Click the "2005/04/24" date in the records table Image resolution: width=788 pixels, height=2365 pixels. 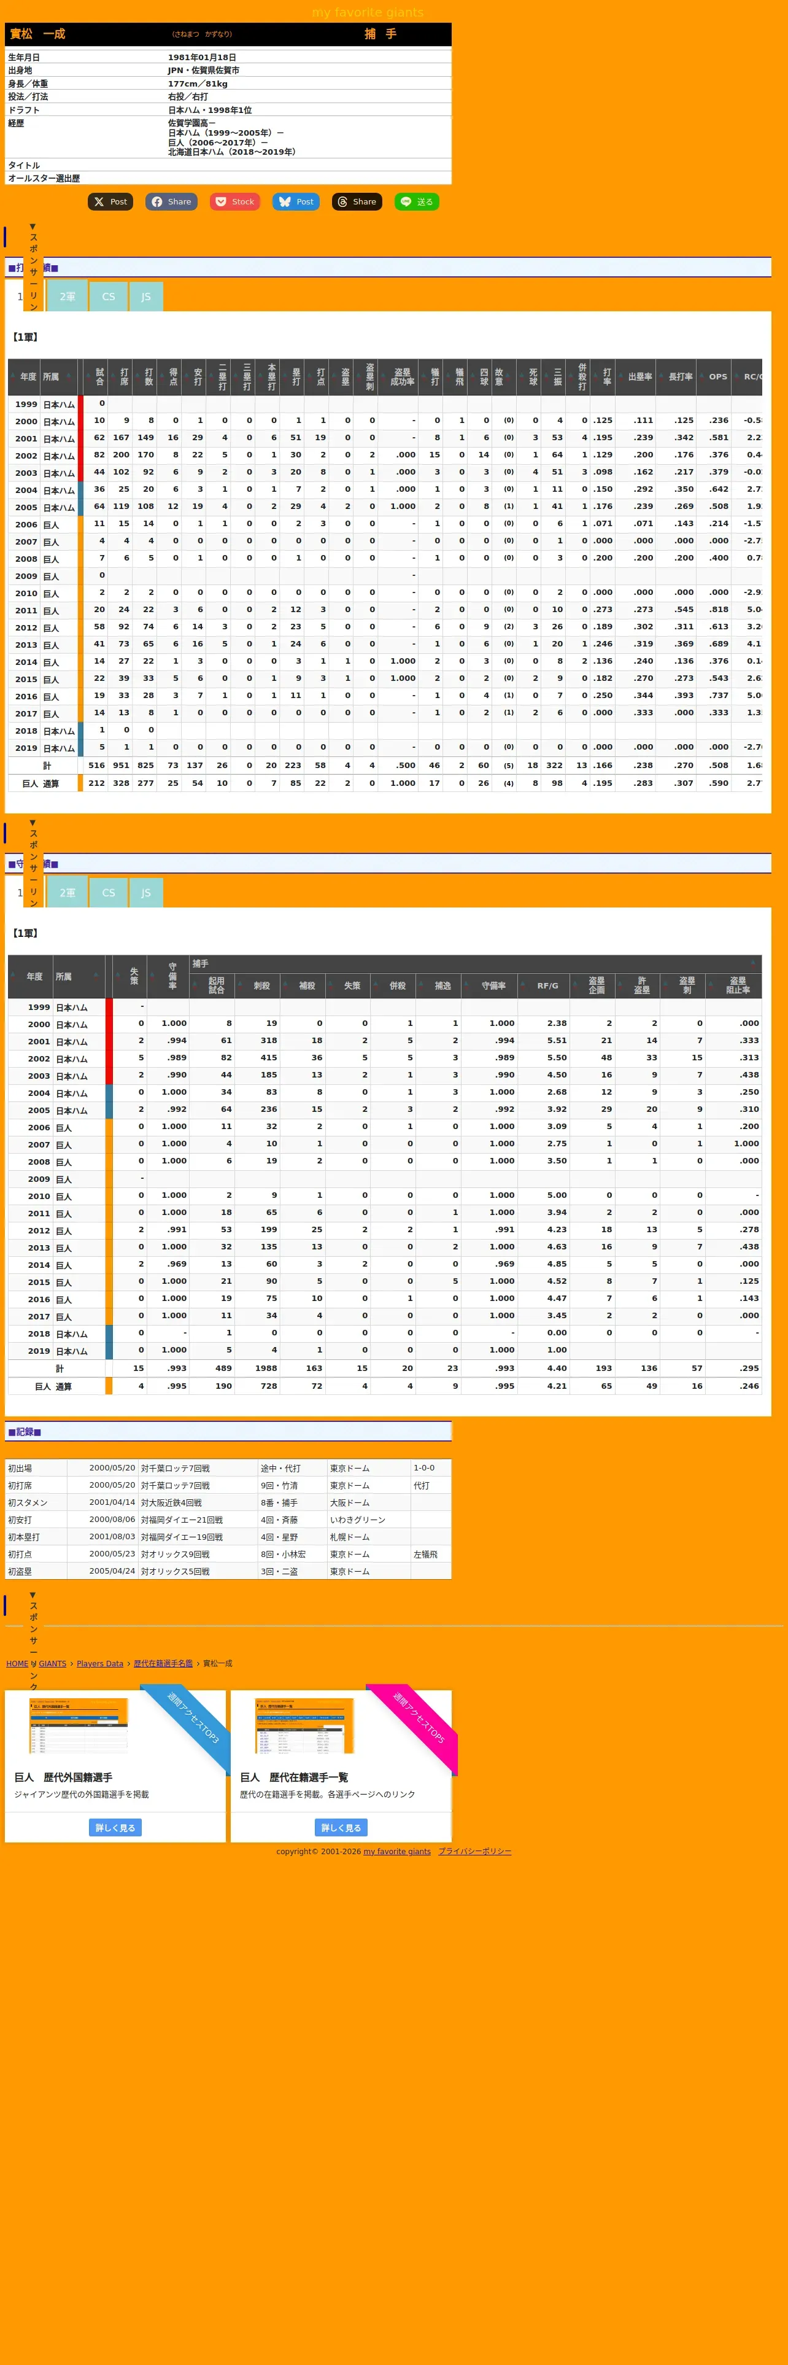coord(112,1572)
